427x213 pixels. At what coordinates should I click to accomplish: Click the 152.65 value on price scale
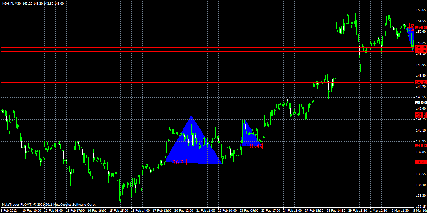pyautogui.click(x=421, y=10)
